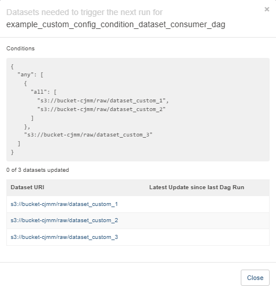Image resolution: width=276 pixels, height=291 pixels.
Task: Click the Conditions label
Action: pyautogui.click(x=20, y=49)
